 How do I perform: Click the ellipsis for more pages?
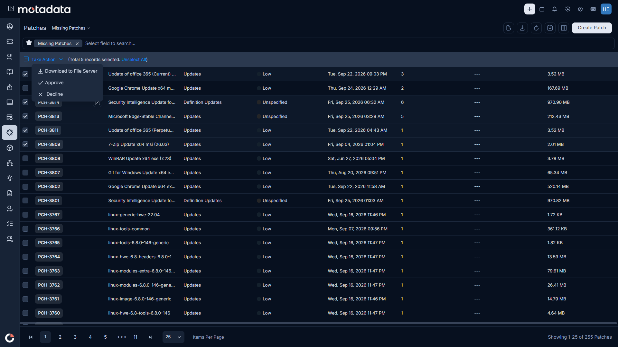(x=122, y=337)
